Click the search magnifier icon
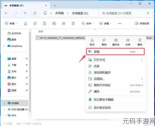The image size is (155, 126). [x=148, y=13]
